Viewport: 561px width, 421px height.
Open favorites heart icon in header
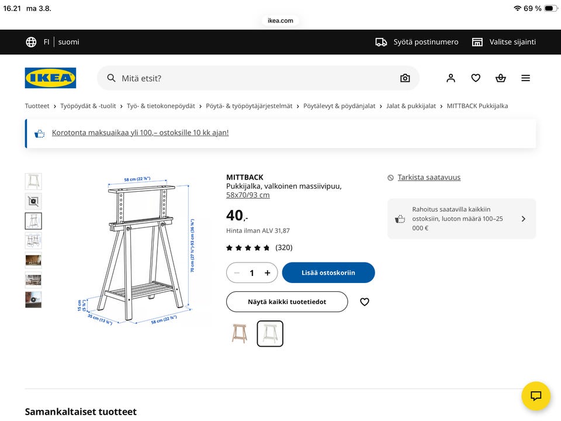(476, 78)
